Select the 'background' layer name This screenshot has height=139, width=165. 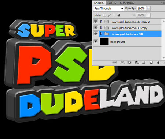(118, 42)
